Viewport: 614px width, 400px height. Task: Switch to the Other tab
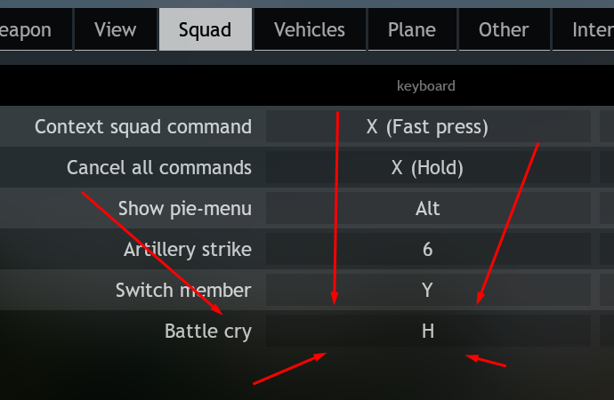pyautogui.click(x=504, y=29)
